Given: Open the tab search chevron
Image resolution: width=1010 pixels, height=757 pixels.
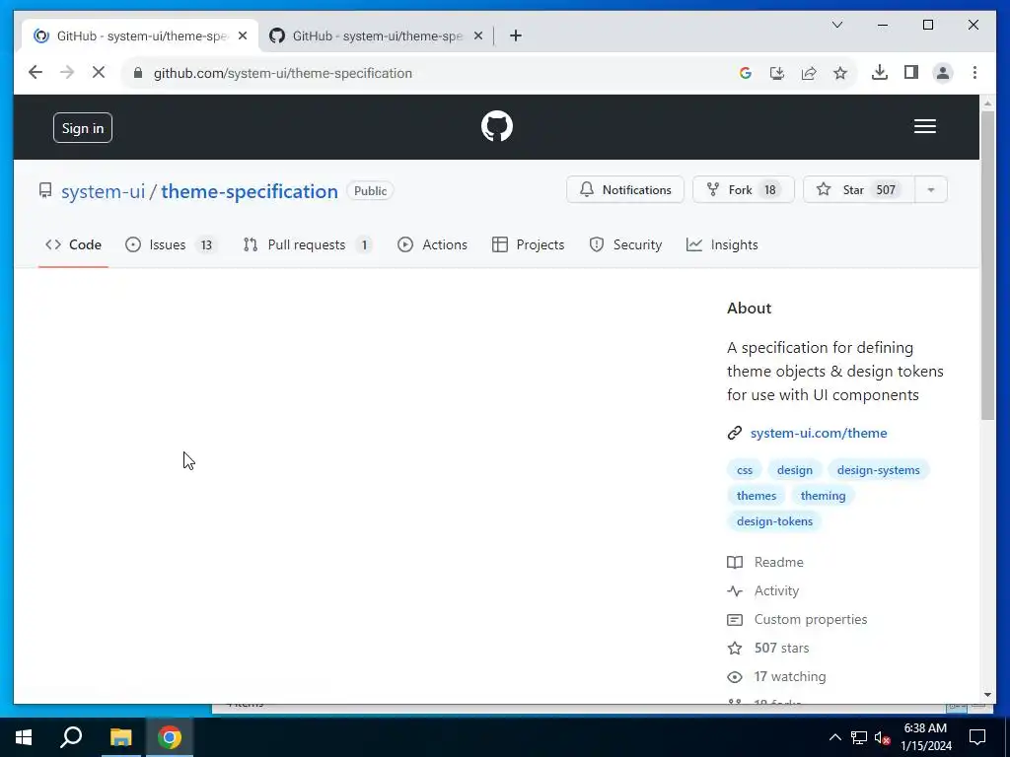Looking at the screenshot, I should pos(837,25).
